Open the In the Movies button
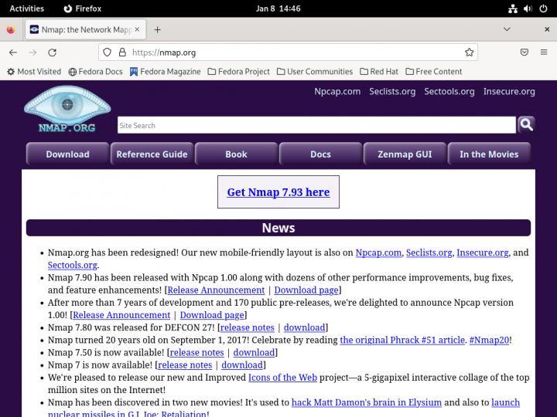 tap(489, 154)
